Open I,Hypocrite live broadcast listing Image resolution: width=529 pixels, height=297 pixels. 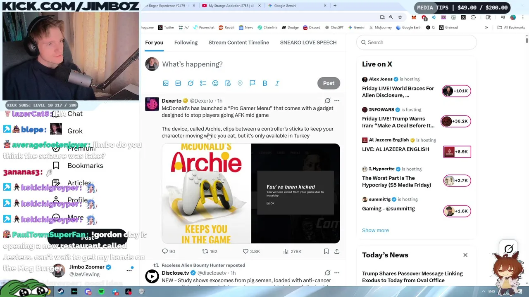point(416,177)
